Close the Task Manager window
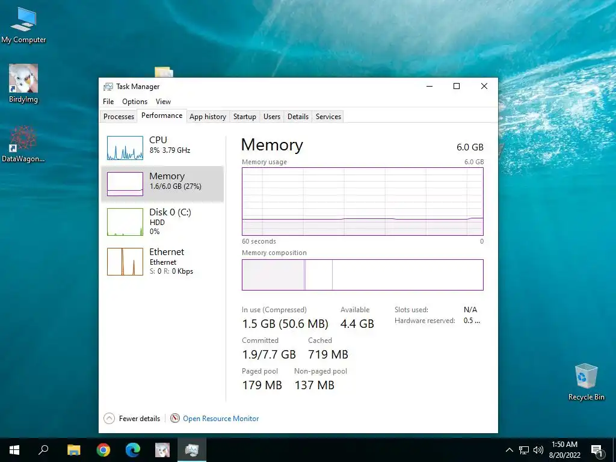The width and height of the screenshot is (616, 462). [x=484, y=86]
